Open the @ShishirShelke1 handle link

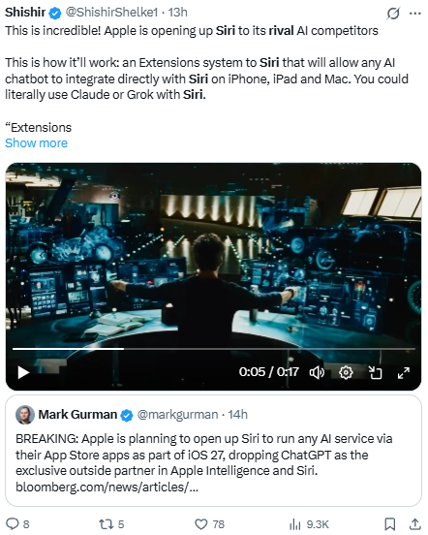coord(111,13)
